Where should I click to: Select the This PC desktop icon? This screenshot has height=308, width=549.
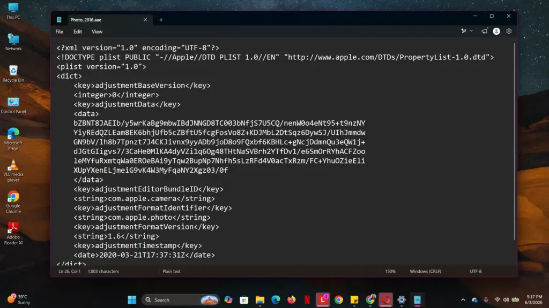pos(13,11)
